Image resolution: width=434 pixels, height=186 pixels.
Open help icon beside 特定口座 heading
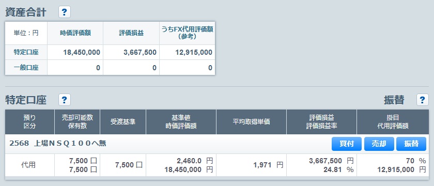pos(65,100)
